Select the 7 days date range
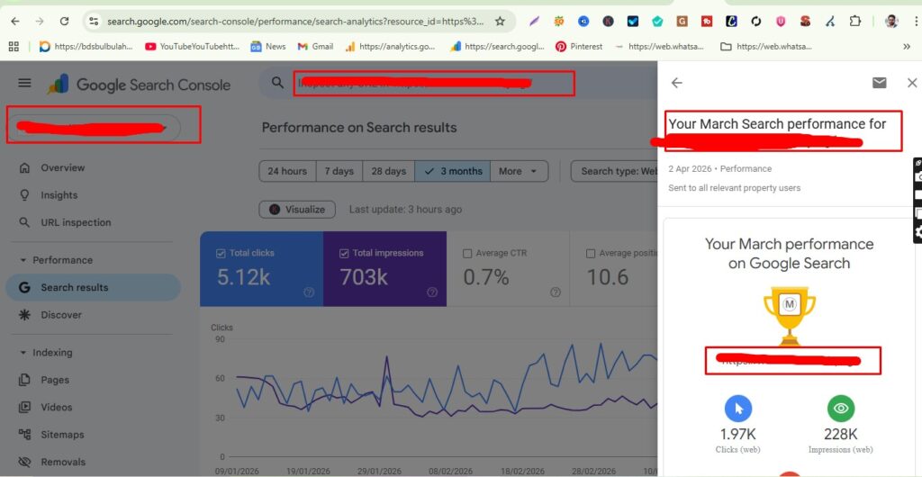Viewport: 922px width, 477px height. click(339, 172)
